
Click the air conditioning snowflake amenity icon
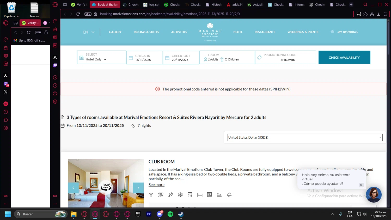point(180,195)
